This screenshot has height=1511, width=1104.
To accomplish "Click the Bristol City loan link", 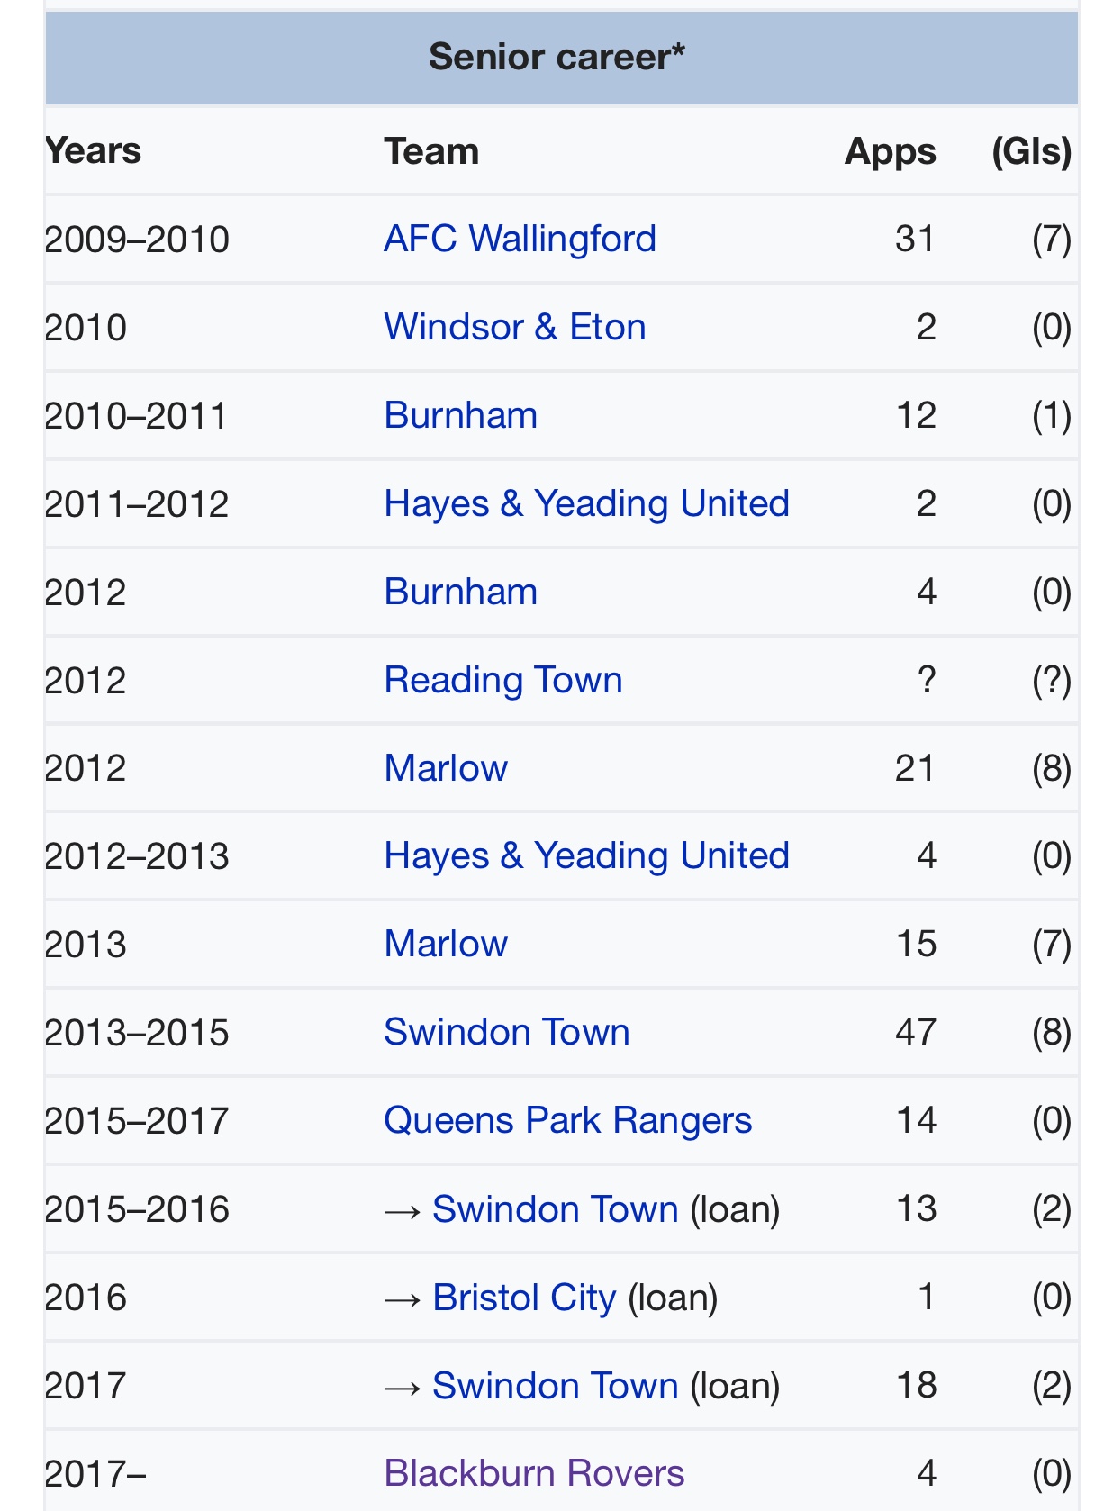I will 524,1298.
